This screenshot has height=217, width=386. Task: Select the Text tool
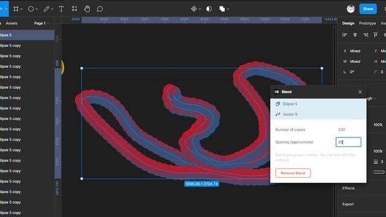coord(62,9)
